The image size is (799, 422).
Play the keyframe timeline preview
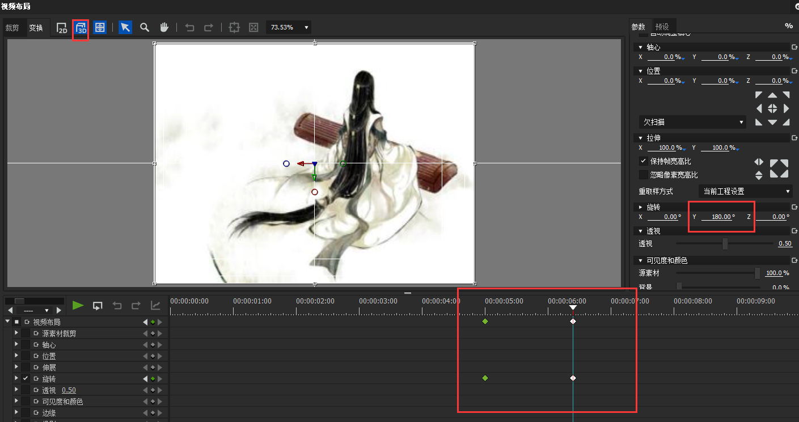click(78, 306)
